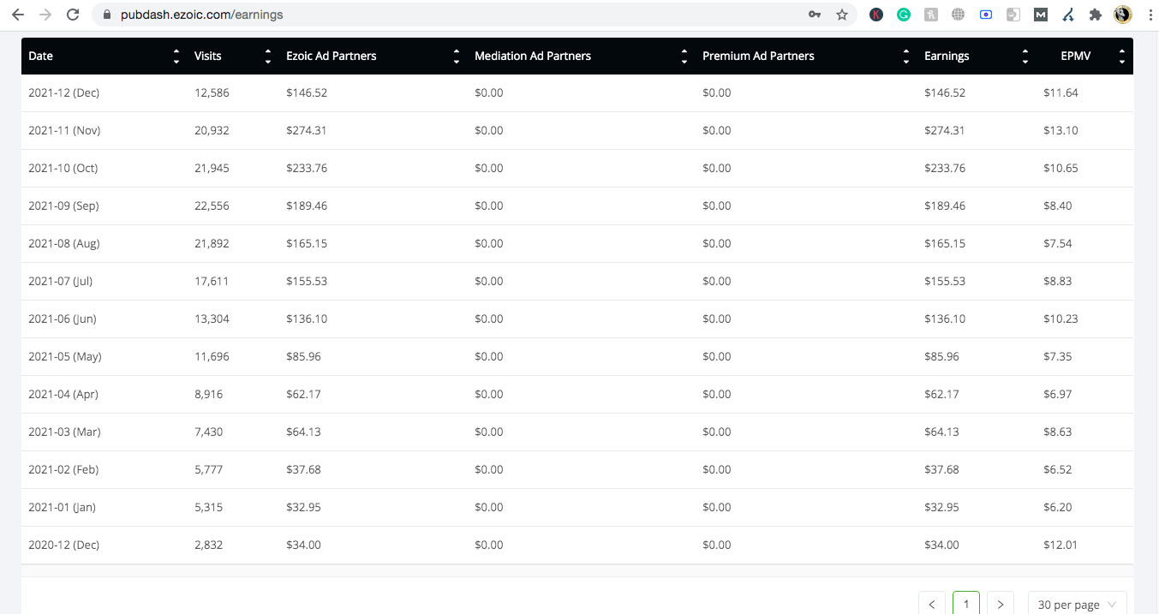This screenshot has width=1159, height=614.
Task: Click the 2021-10 (Oct) date cell
Action: [63, 168]
